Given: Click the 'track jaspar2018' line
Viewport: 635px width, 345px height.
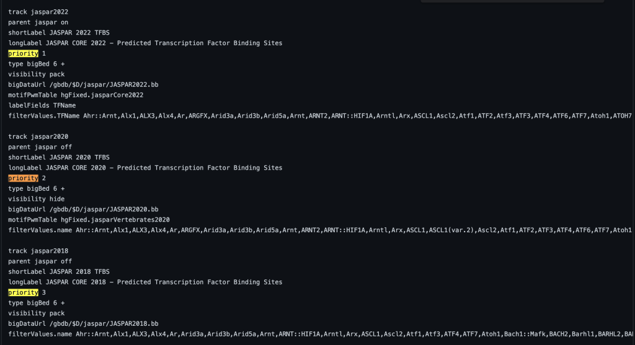Looking at the screenshot, I should 38,251.
